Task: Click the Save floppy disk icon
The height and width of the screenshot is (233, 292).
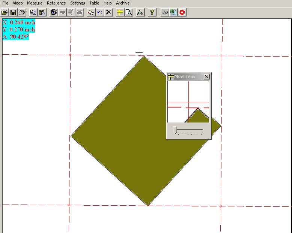Action: [13, 12]
